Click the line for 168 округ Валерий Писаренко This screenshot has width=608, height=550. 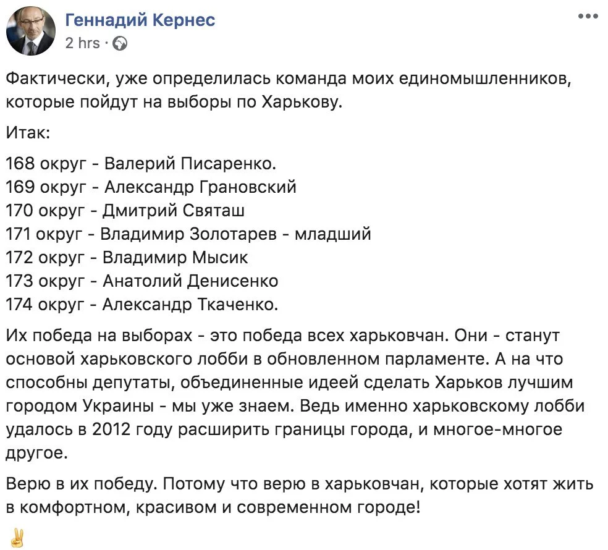(141, 164)
